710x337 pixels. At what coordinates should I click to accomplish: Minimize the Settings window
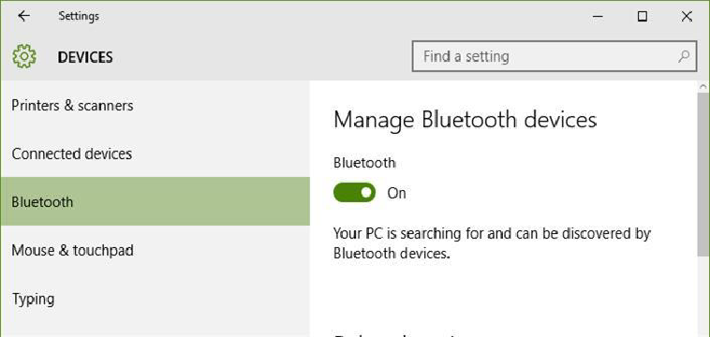598,17
